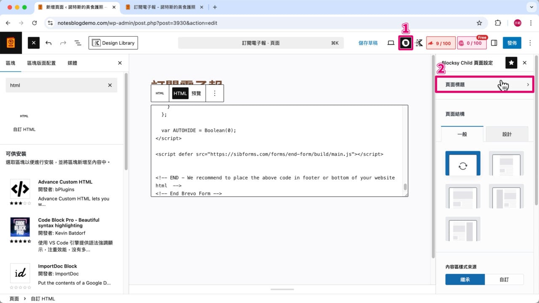This screenshot has height=303, width=539.
Task: Open the Document overview list view icon
Action: tap(77, 43)
